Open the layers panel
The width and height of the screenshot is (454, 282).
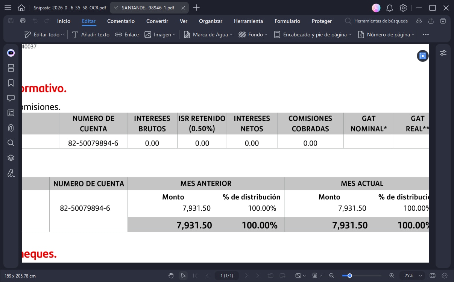(x=11, y=158)
